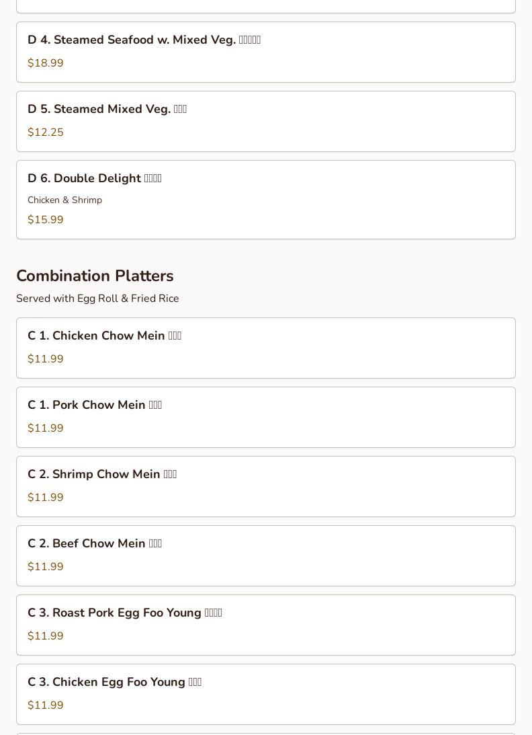
Task: Click Served with Egg Roll & Fried Rice
Action: coord(97,299)
